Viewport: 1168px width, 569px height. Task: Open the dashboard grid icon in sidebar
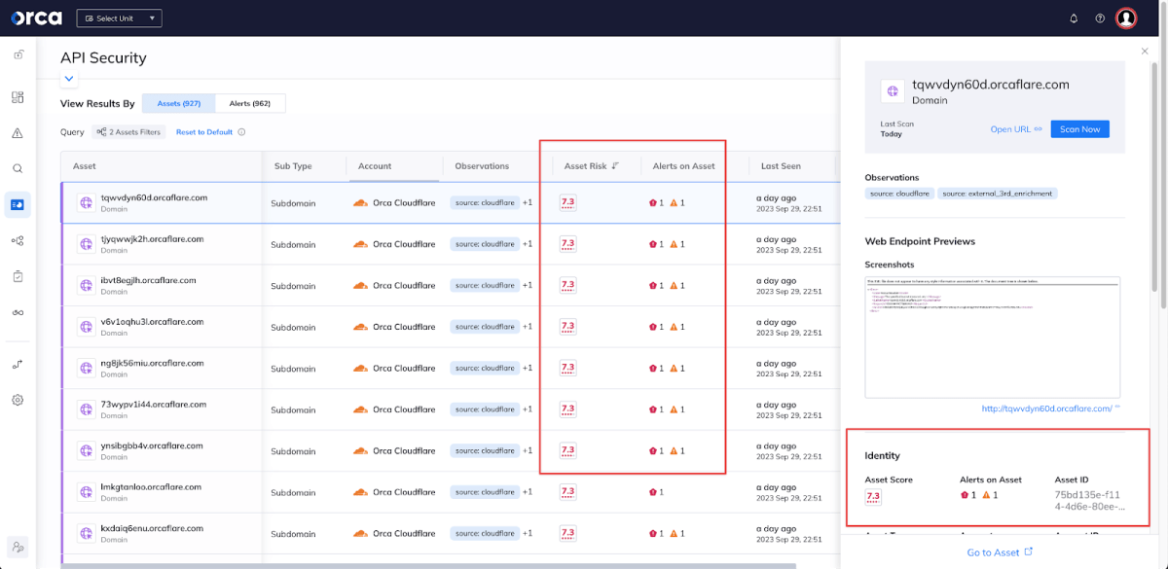click(18, 97)
